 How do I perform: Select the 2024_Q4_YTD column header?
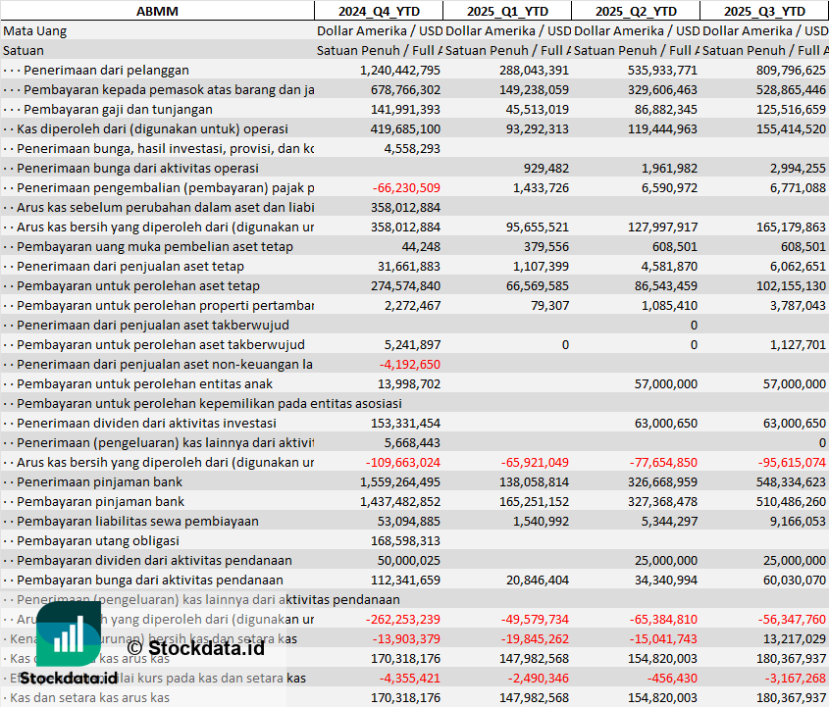click(x=378, y=11)
